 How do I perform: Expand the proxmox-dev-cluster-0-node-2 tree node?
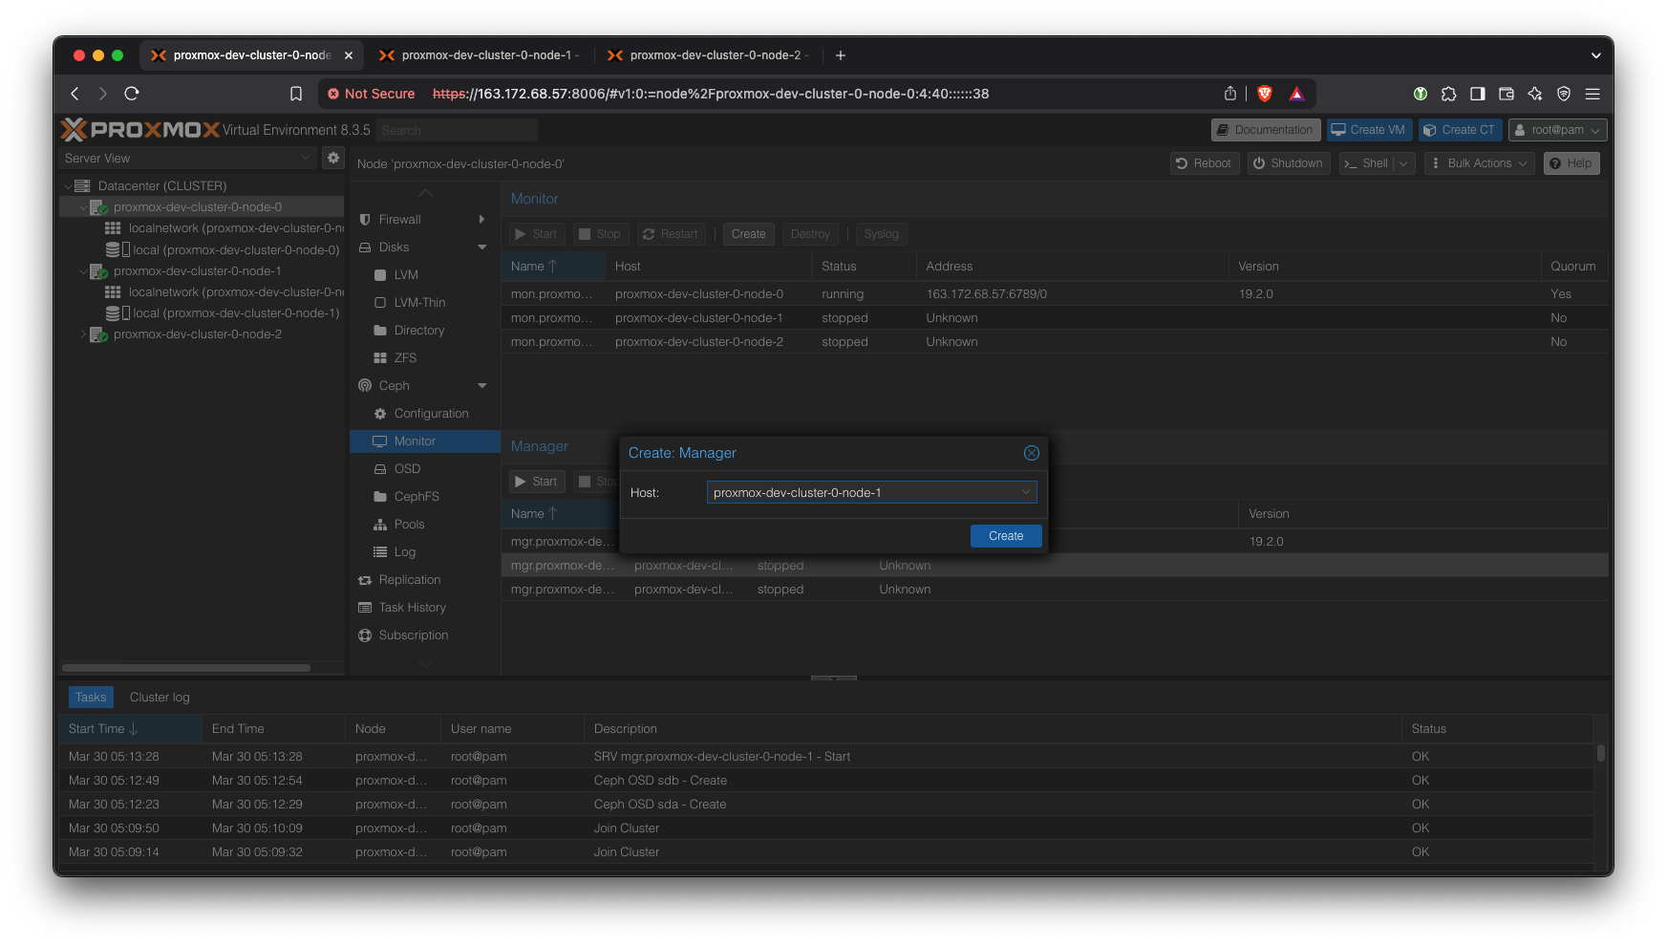tap(84, 334)
